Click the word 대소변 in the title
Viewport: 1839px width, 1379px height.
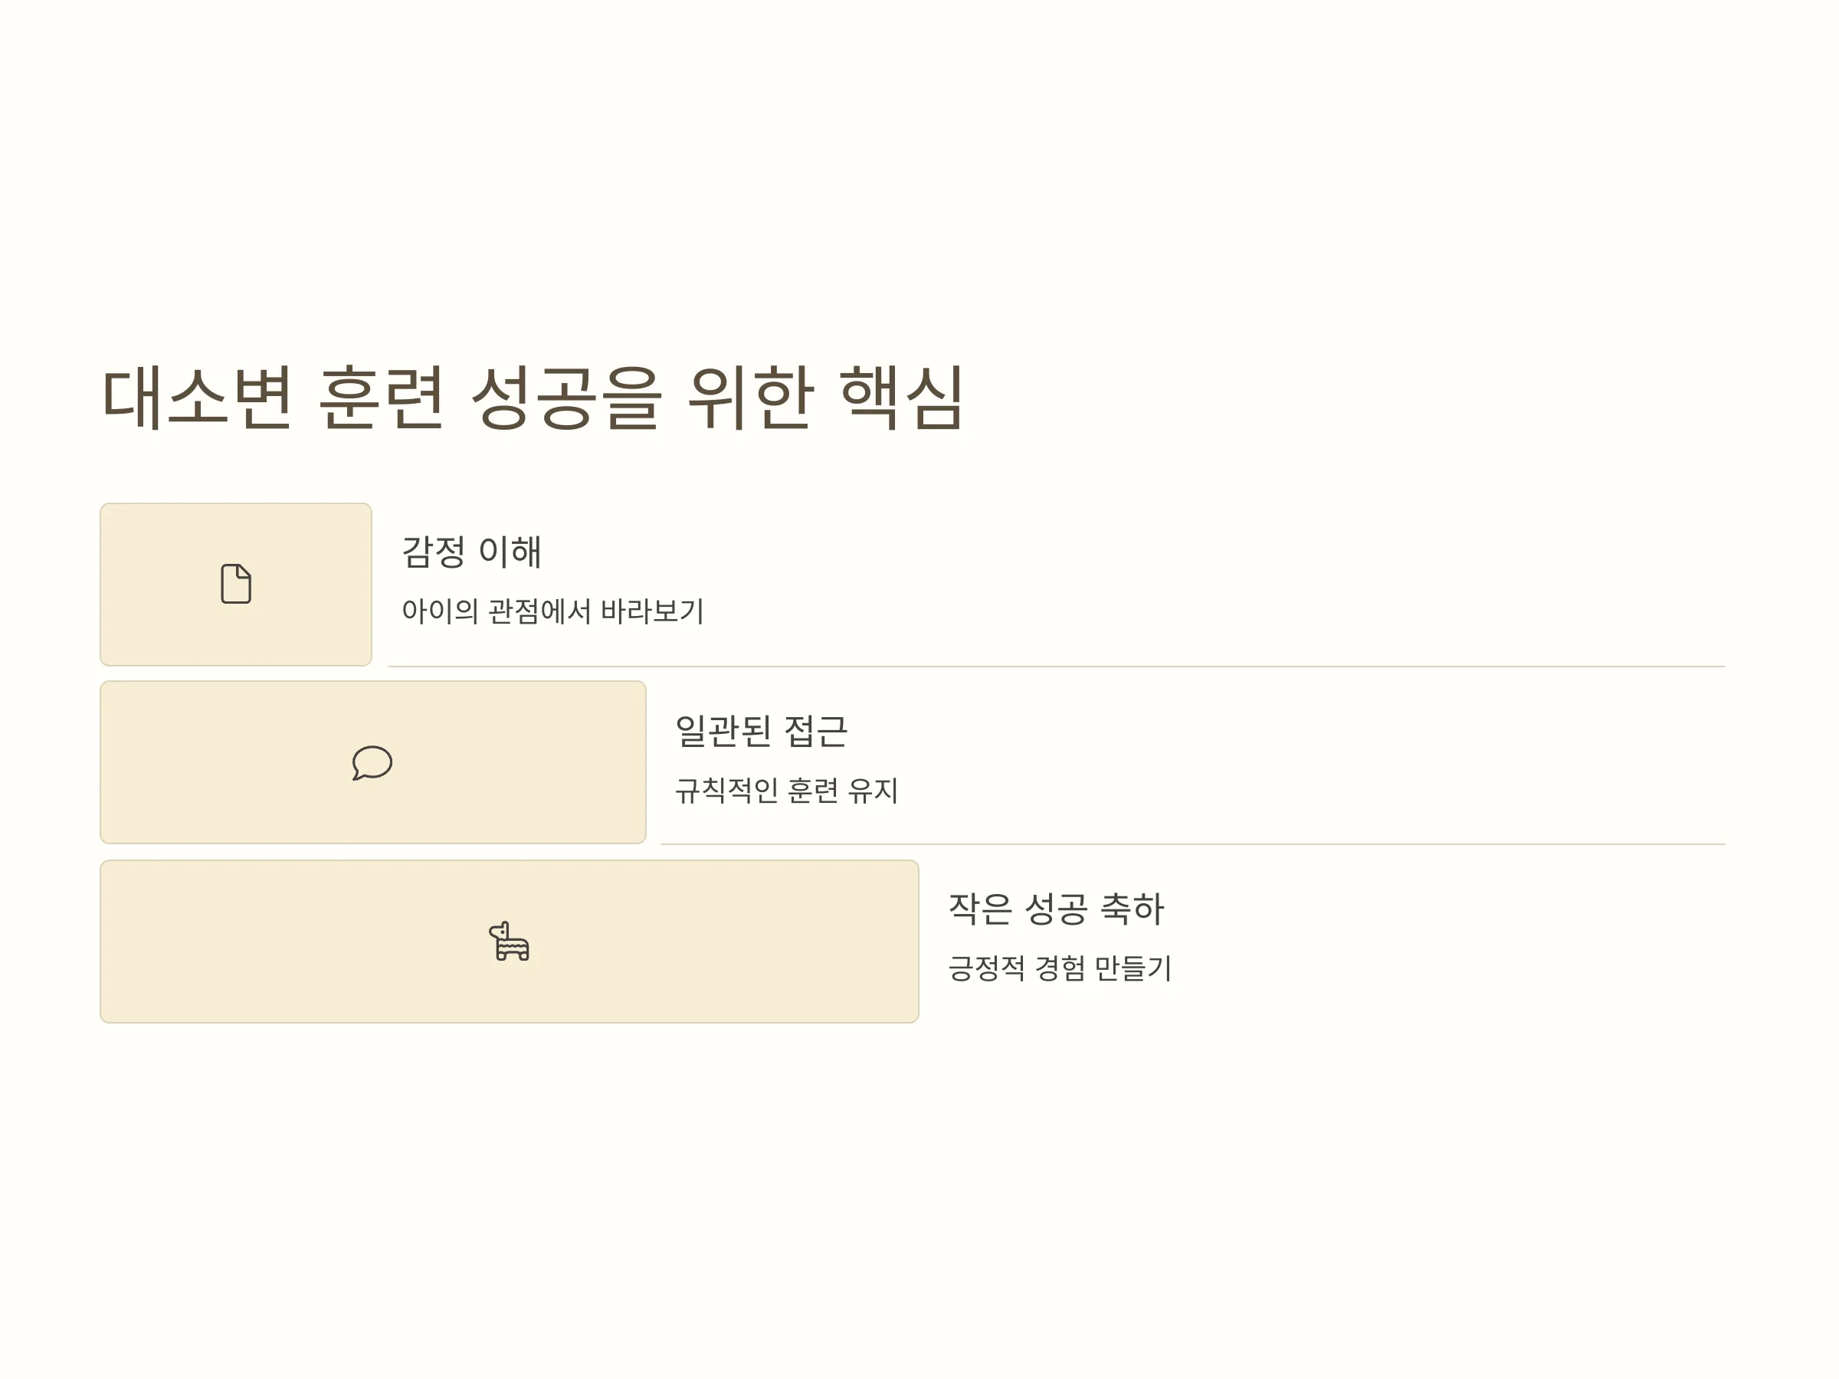pyautogui.click(x=197, y=398)
